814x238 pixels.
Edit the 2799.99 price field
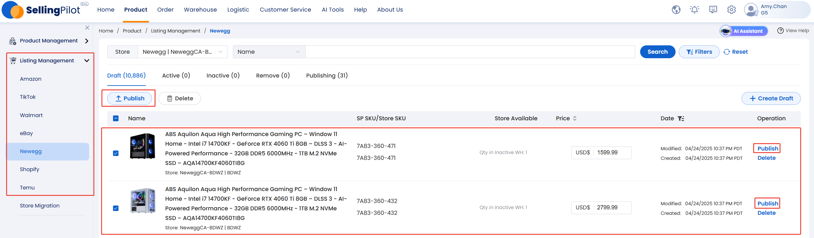(613, 207)
